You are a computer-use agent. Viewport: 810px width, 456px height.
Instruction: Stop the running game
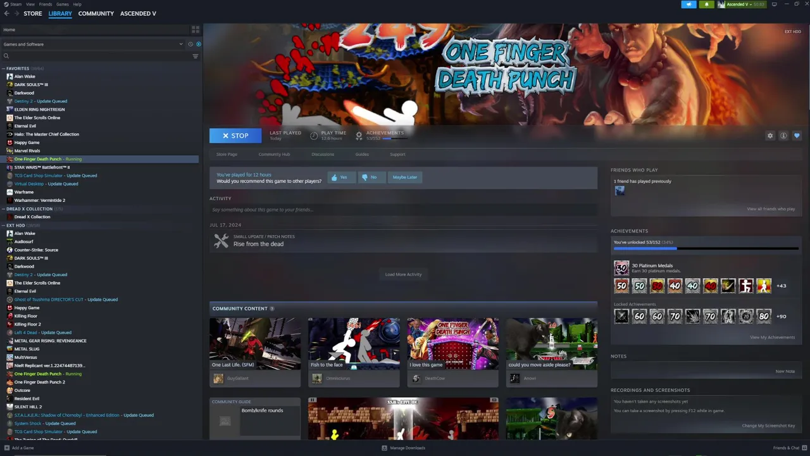[235, 136]
